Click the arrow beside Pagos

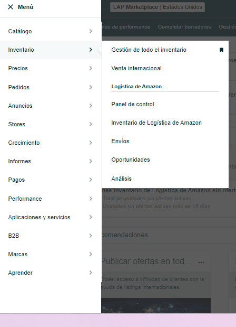pyautogui.click(x=91, y=180)
